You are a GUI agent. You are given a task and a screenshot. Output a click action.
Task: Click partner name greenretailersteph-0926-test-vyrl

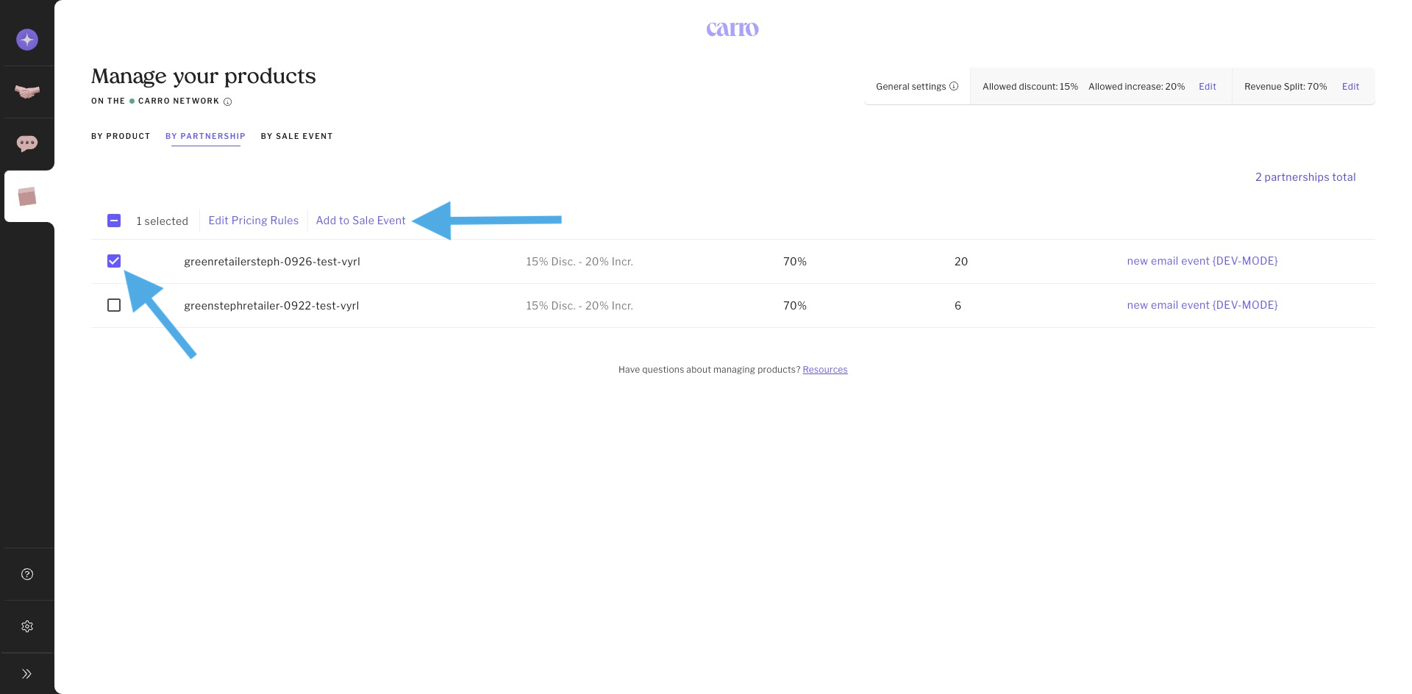[x=272, y=262]
